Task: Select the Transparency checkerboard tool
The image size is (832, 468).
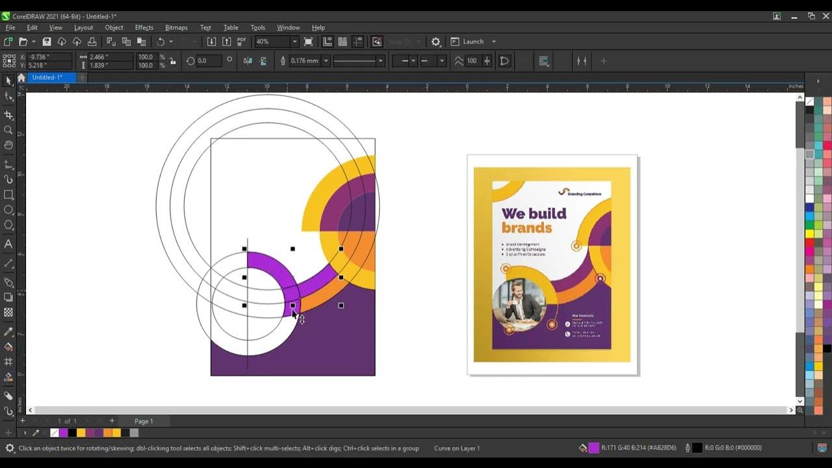Action: [8, 313]
